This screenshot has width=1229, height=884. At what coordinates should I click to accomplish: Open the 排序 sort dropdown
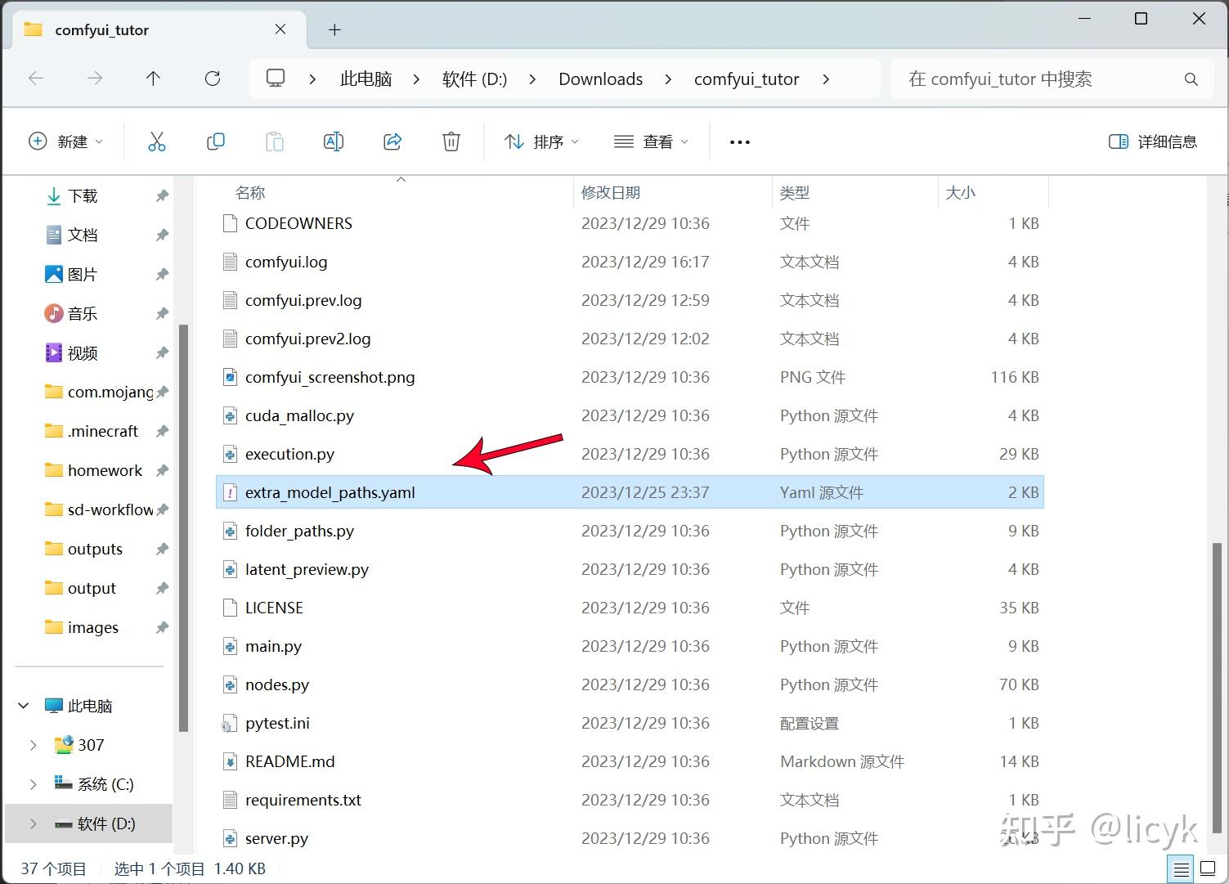(541, 141)
